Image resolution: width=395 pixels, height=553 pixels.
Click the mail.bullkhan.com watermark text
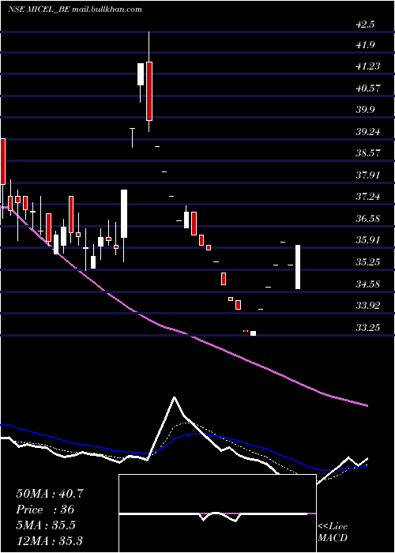[107, 9]
